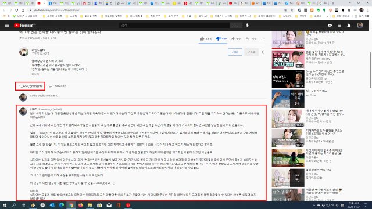Open a new browser tab with plus
This screenshot has width=372, height=209.
(x=333, y=3)
